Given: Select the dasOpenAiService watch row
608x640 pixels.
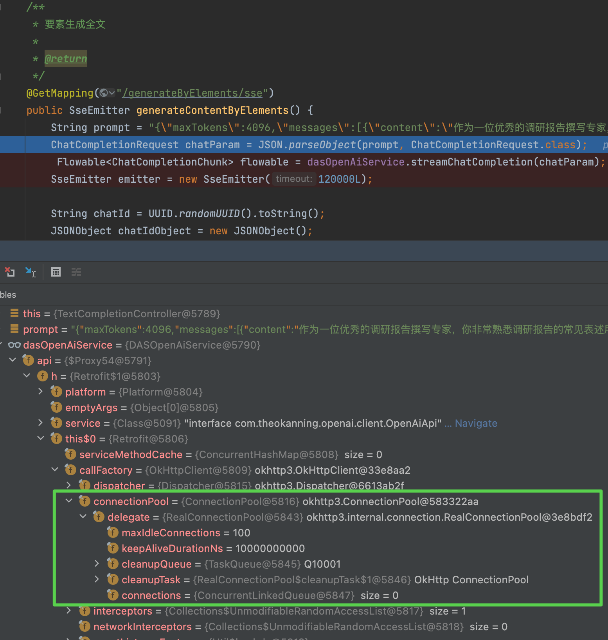Looking at the screenshot, I should pos(304,345).
